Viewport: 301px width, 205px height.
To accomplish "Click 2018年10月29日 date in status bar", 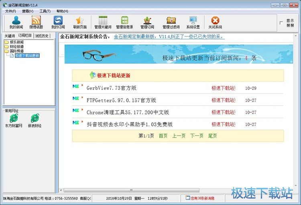I will tap(119, 198).
